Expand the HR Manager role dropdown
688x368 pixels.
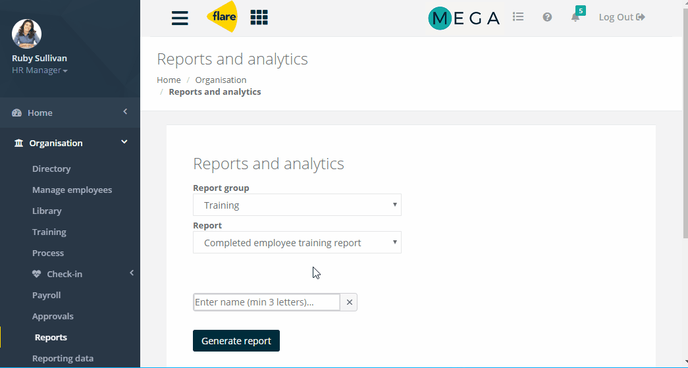click(x=40, y=70)
